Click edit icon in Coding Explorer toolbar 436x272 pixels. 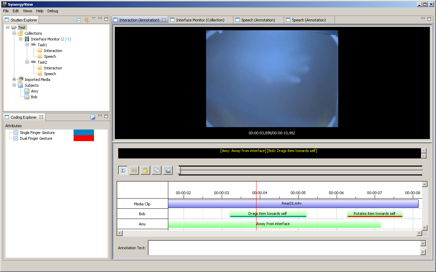click(x=93, y=117)
